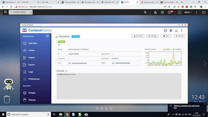
Task: Open Windows Start button
Action: 3,114
